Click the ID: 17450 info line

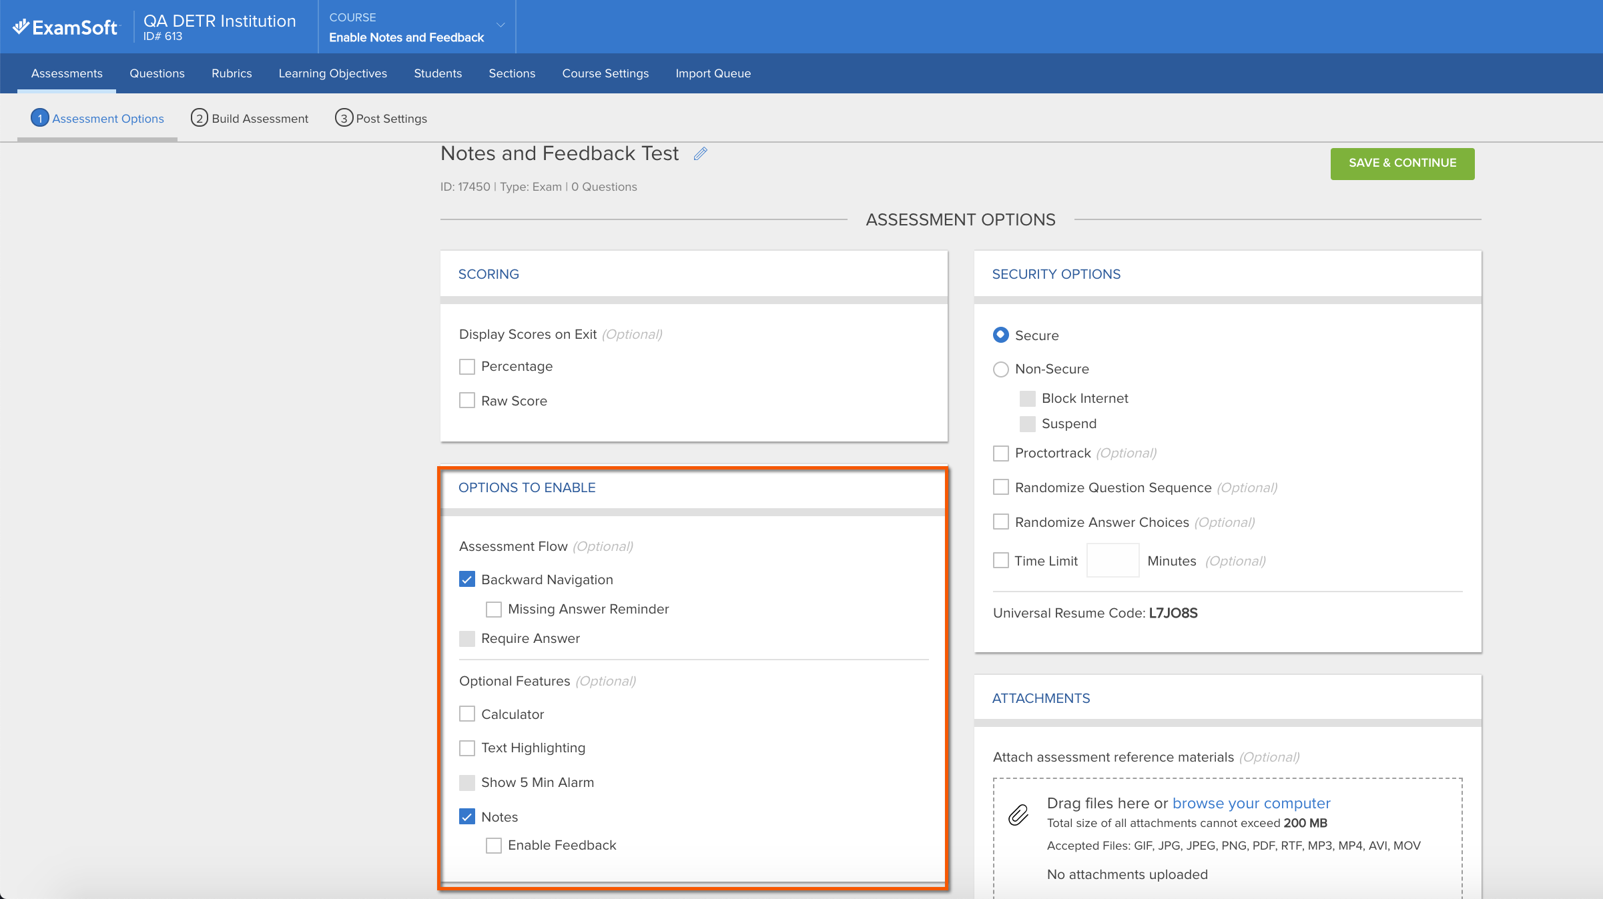(539, 187)
